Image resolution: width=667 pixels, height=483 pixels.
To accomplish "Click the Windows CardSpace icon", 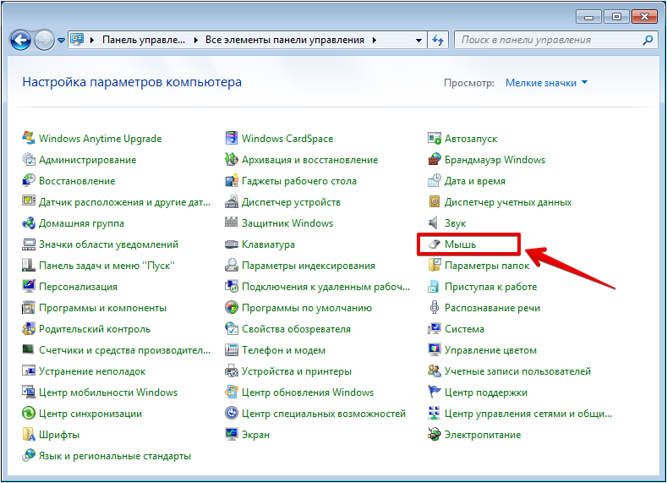I will 232,138.
